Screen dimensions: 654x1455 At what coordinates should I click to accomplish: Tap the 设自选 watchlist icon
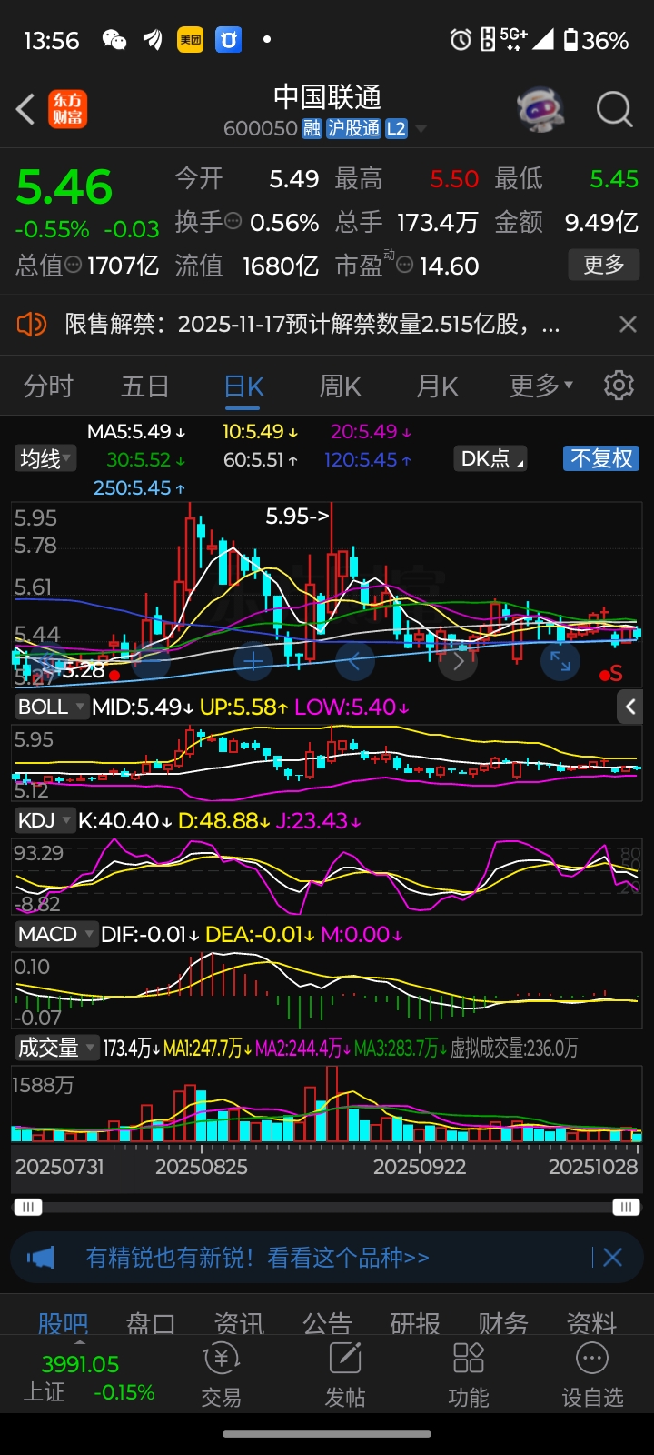pos(592,1374)
